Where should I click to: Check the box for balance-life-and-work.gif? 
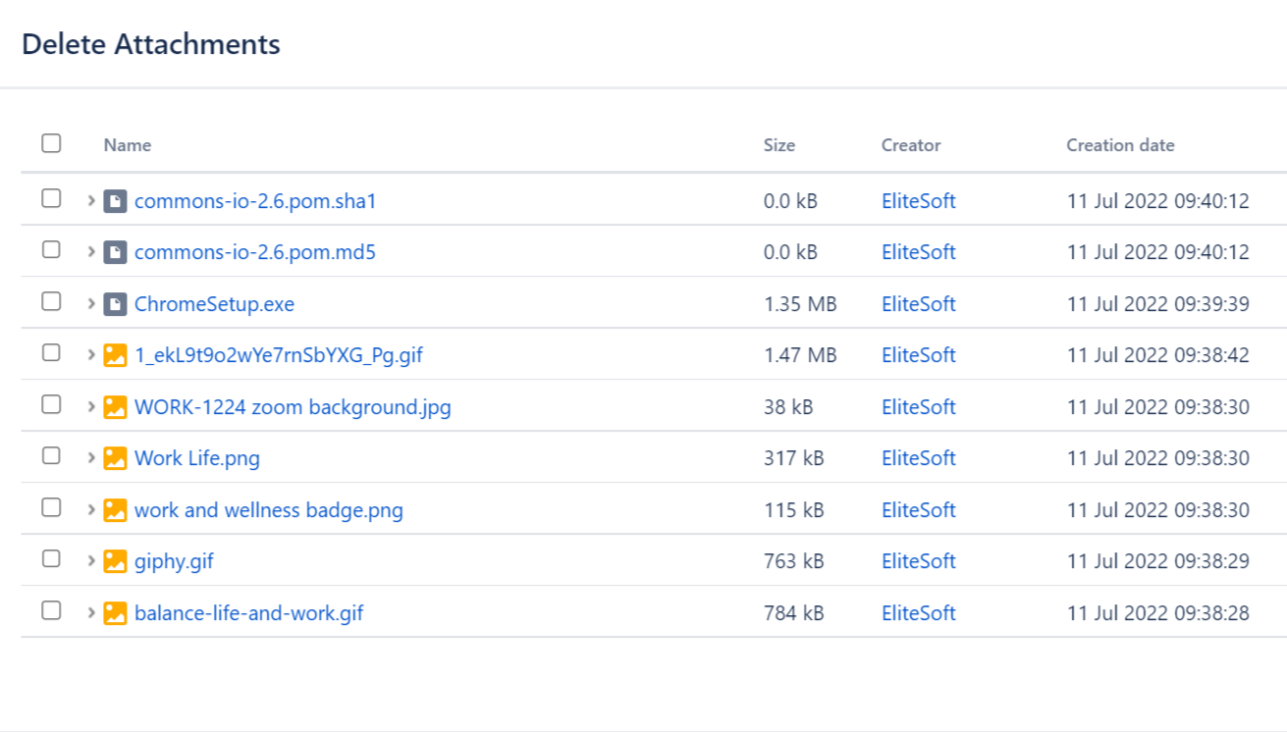(x=51, y=610)
